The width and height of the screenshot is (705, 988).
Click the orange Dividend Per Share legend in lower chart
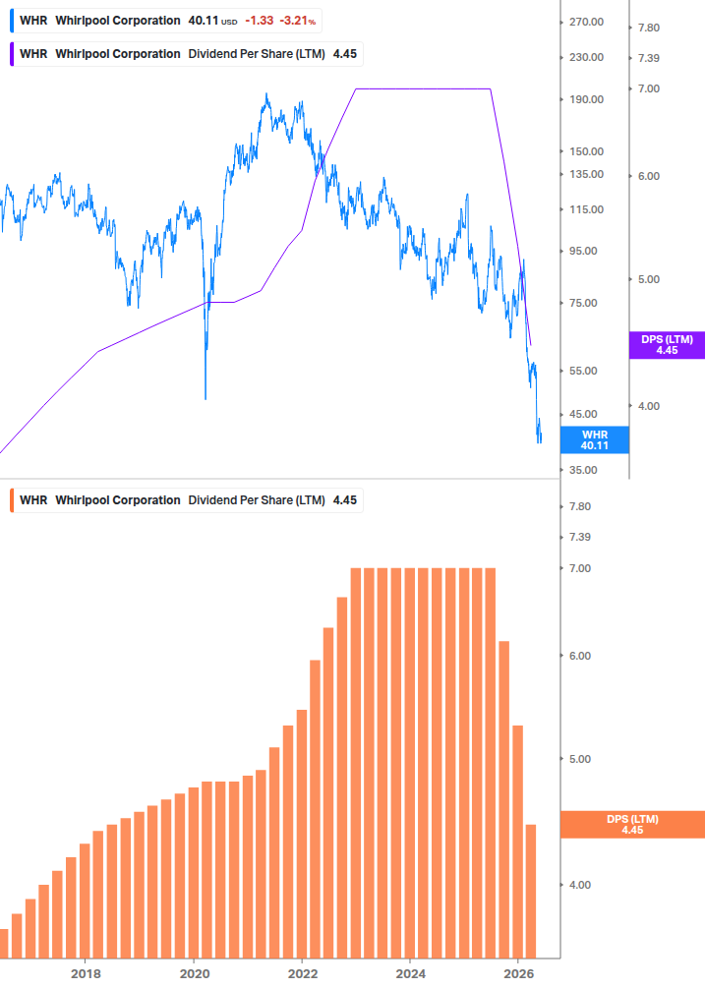[x=187, y=500]
